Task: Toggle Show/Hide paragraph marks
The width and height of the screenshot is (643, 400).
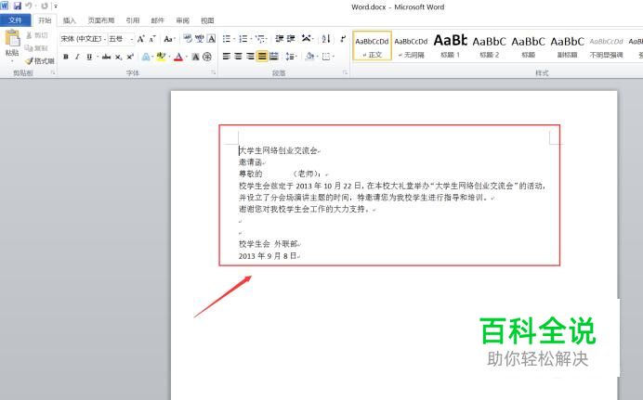Action: [x=343, y=39]
